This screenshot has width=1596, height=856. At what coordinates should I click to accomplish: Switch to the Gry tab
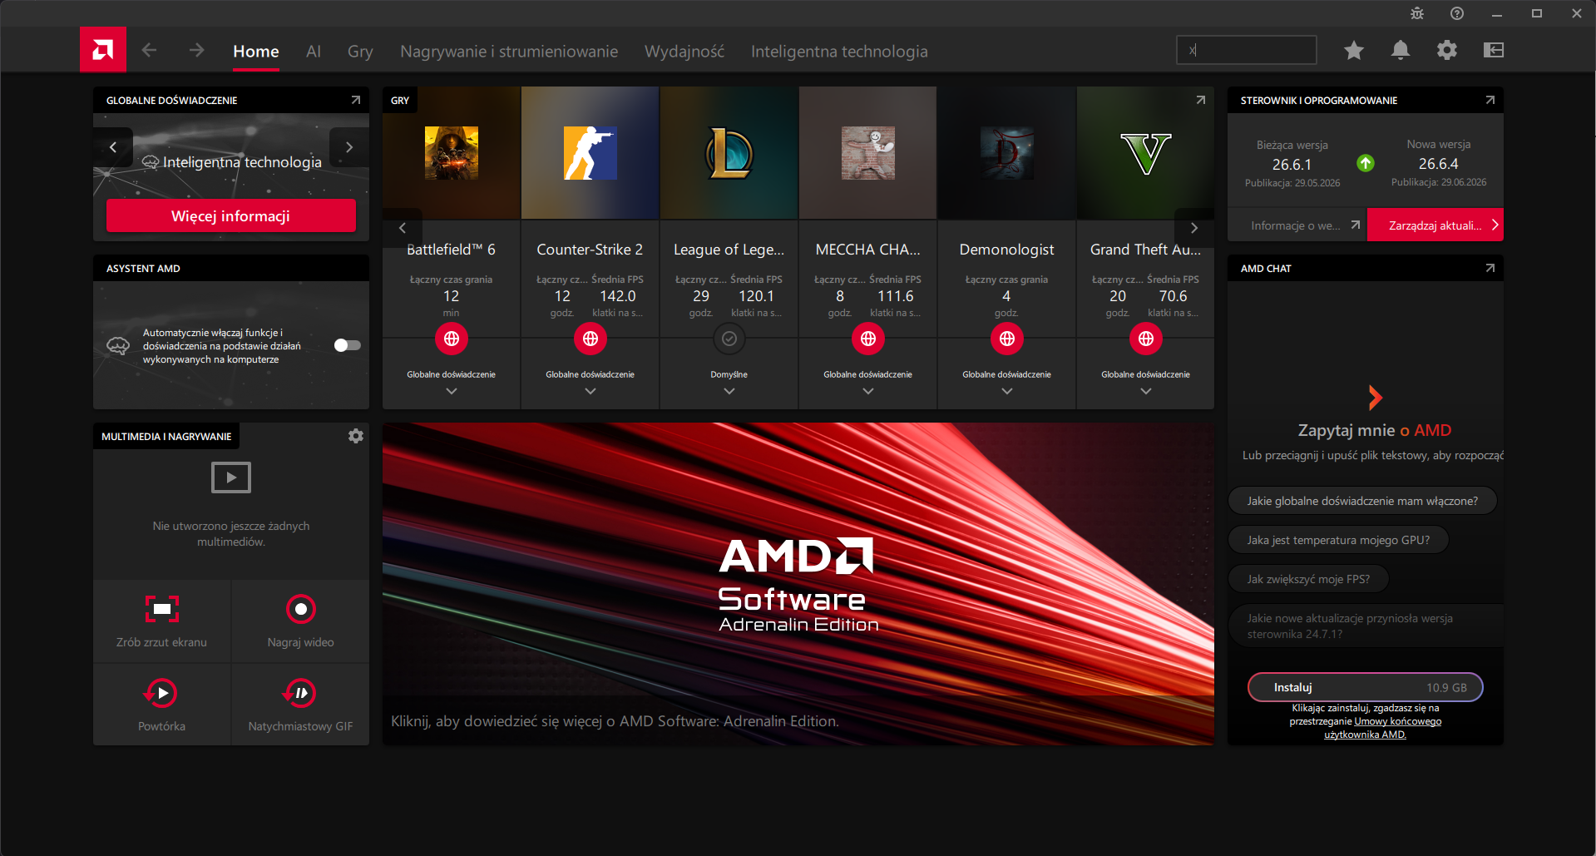point(360,51)
